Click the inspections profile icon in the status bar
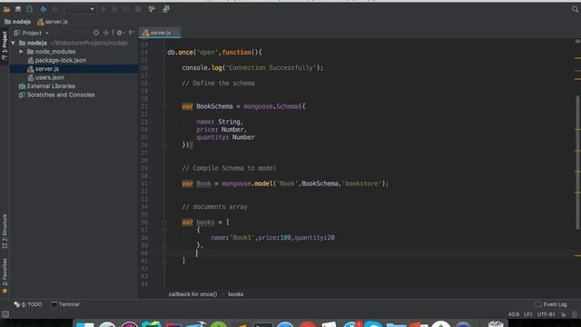Screen dimensions: 581x327 575,314
